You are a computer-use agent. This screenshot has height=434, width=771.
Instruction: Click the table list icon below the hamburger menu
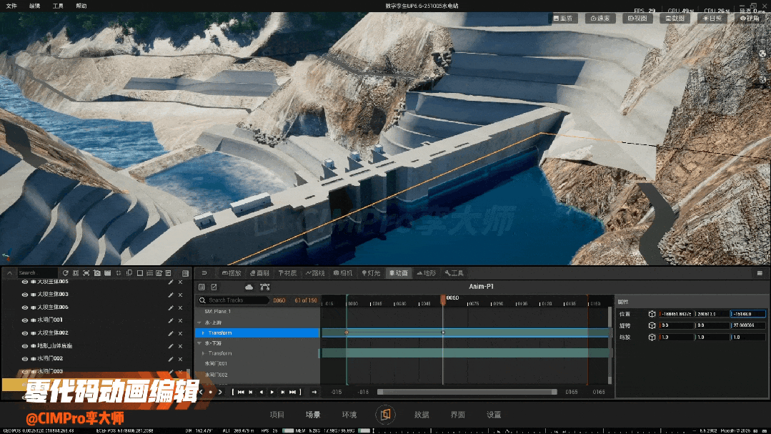202,287
